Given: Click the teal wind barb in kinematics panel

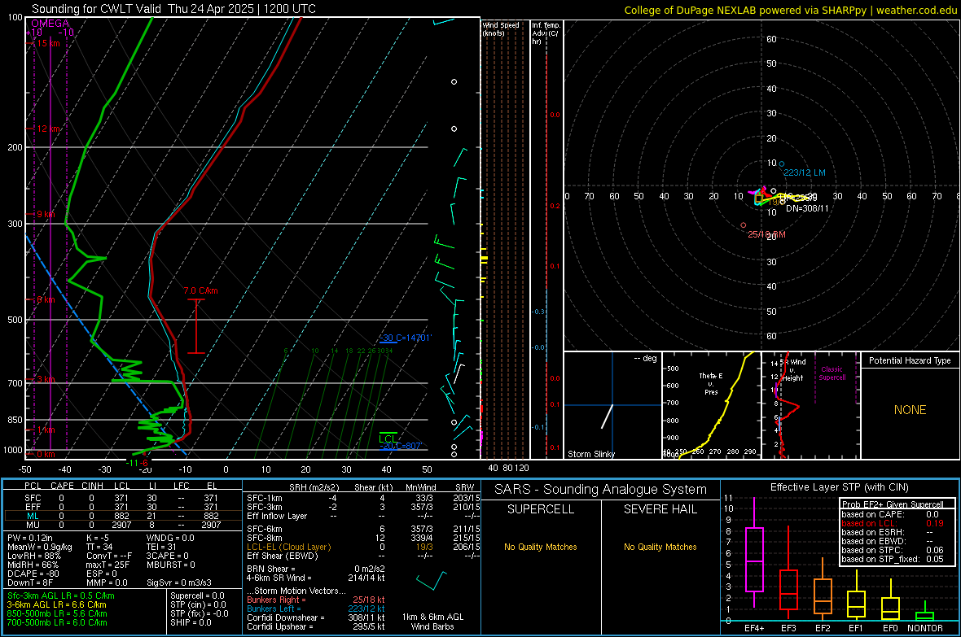Looking at the screenshot, I should pyautogui.click(x=432, y=580).
